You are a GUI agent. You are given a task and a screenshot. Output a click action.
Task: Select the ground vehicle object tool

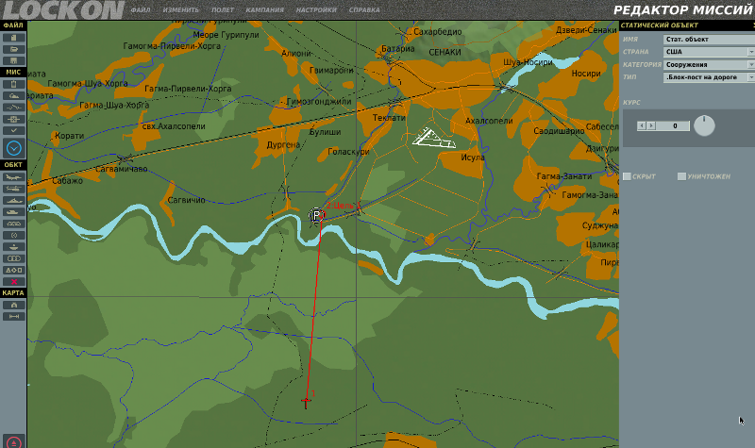pos(13,211)
